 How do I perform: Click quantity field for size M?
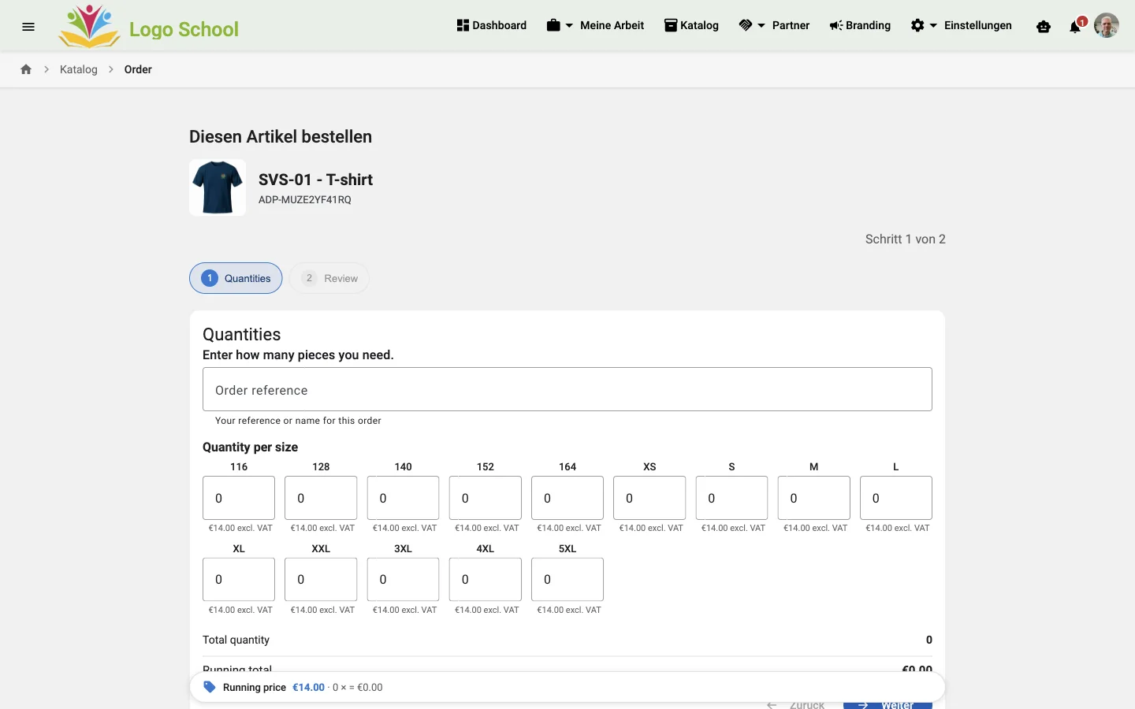point(814,498)
